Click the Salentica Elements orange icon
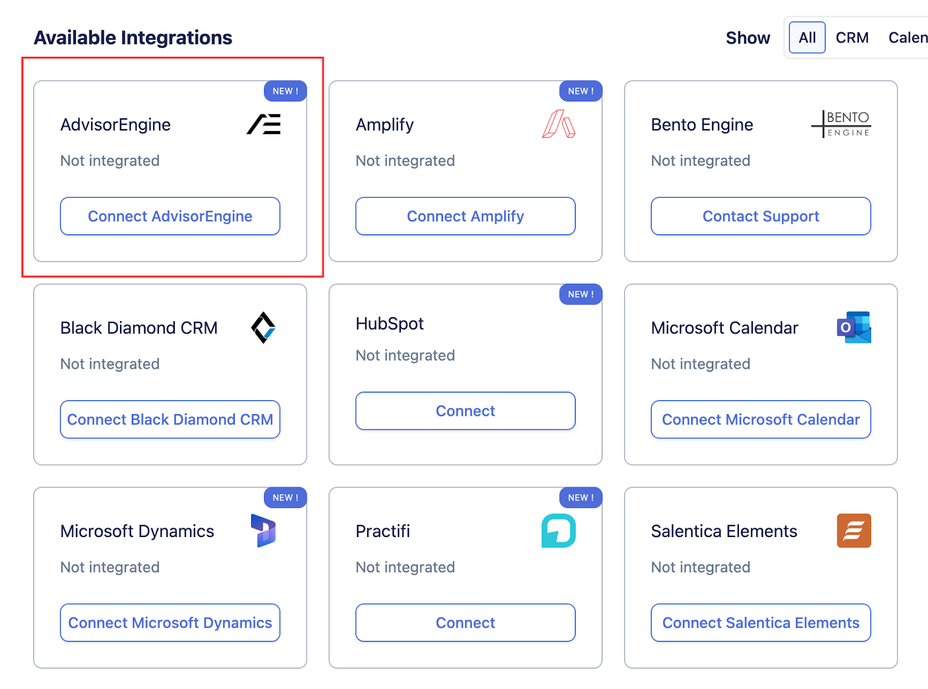The height and width of the screenshot is (689, 928). 853,531
